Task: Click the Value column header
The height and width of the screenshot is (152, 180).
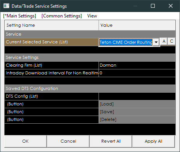Action: [137, 25]
